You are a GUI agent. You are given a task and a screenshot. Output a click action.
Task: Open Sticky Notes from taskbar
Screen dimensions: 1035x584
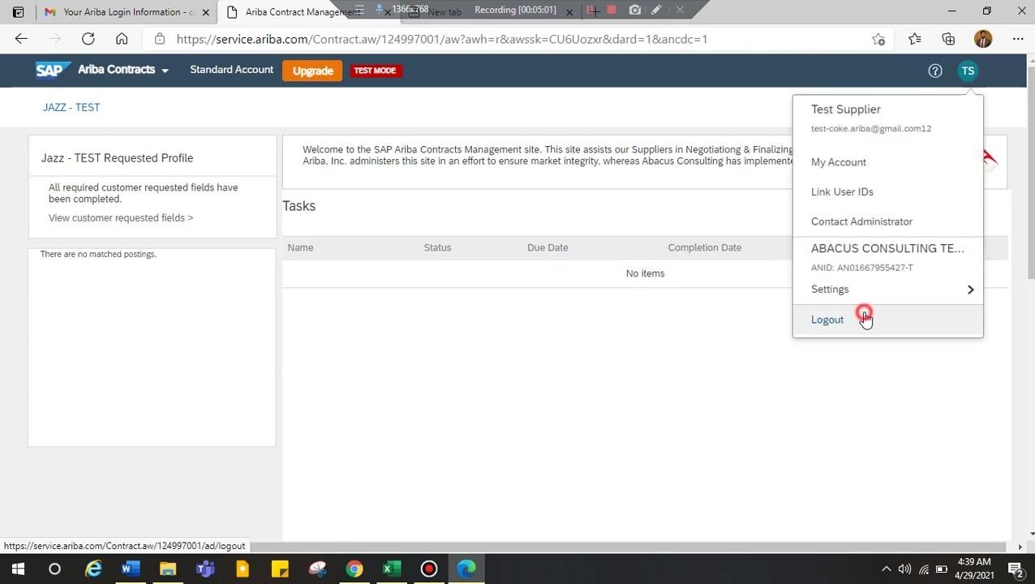click(x=280, y=569)
